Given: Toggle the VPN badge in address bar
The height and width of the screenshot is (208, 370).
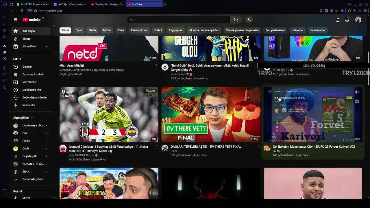Looking at the screenshot, I should (29, 11).
